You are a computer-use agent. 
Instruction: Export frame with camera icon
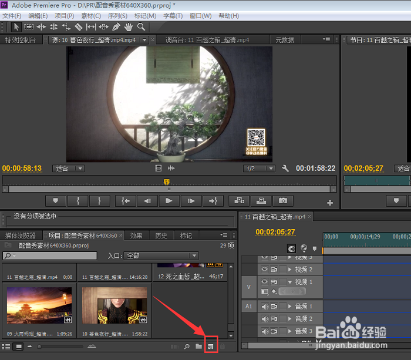(283, 201)
